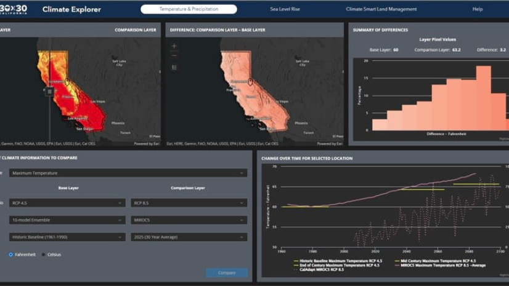Toggle CalAdapt MIROC5 RCP 8.5 legend entry
509x286 pixels.
coord(319,269)
